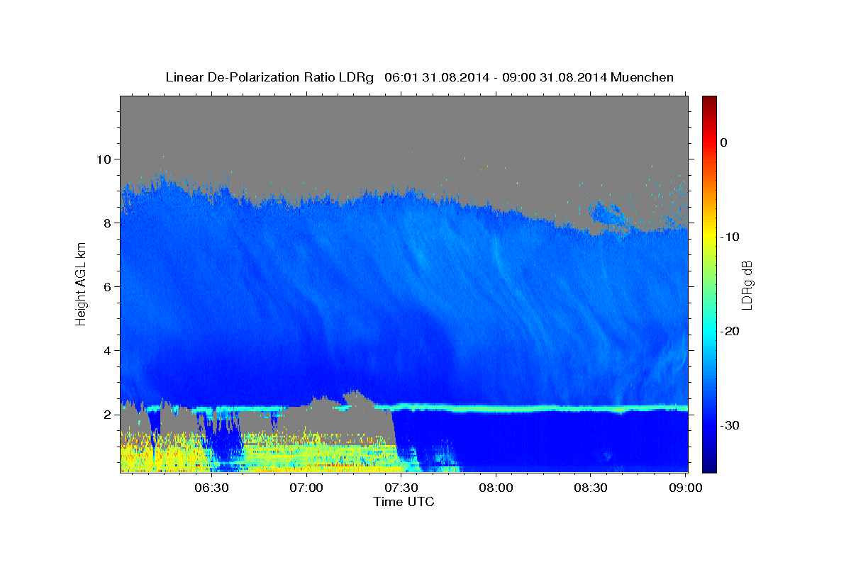Click the dark blue bottom of the colorbar
Viewport: 851px width, 567px height.
tap(709, 466)
